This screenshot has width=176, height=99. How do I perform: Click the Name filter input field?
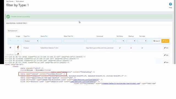click(x=51, y=41)
